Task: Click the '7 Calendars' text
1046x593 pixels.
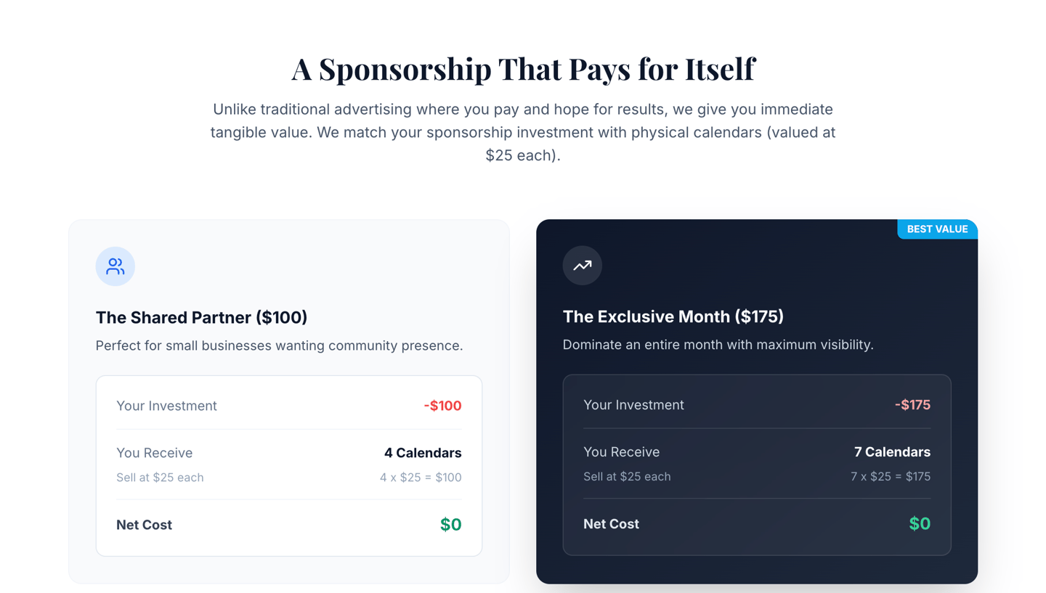Action: [892, 452]
